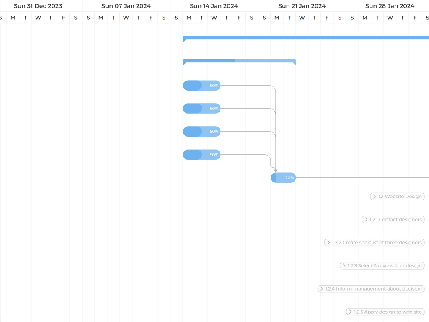Click the shorter summary bar ending near 21 Jan
Image resolution: width=429 pixels, height=322 pixels.
pos(239,61)
